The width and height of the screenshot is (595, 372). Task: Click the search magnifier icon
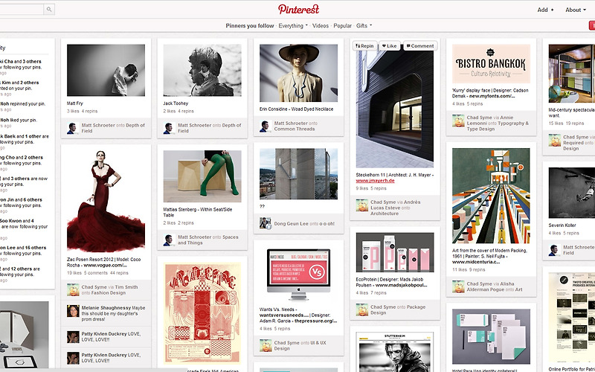point(49,9)
